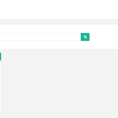Select the white panel at left edge
Image resolution: width=118 pixels, height=118 pixels.
pos(1,88)
